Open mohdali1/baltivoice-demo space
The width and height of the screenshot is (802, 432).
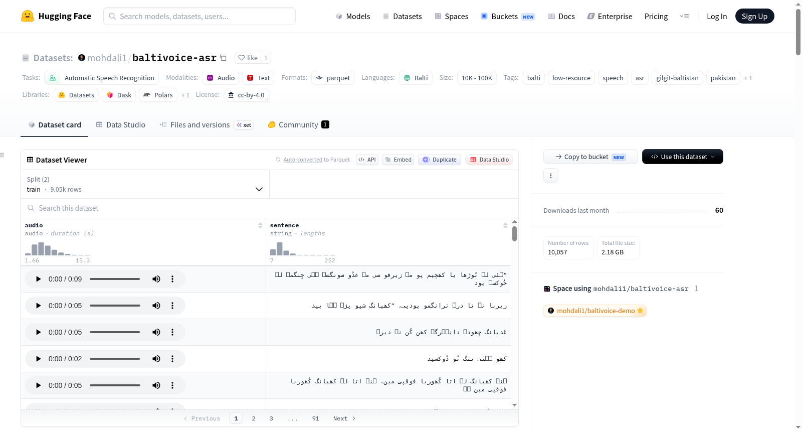pos(595,311)
